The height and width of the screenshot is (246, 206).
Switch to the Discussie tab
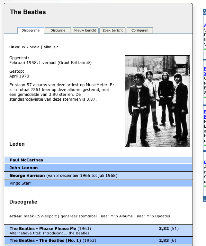tap(58, 30)
